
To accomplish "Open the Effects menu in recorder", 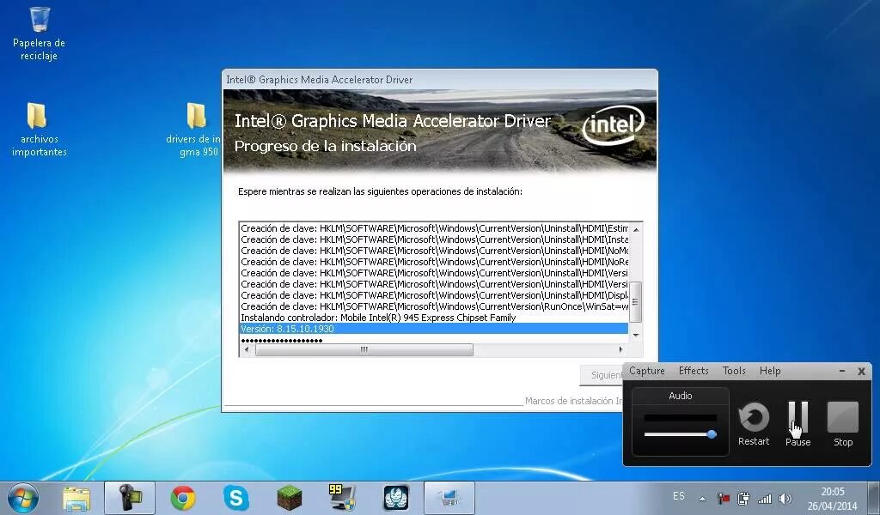I will (694, 371).
